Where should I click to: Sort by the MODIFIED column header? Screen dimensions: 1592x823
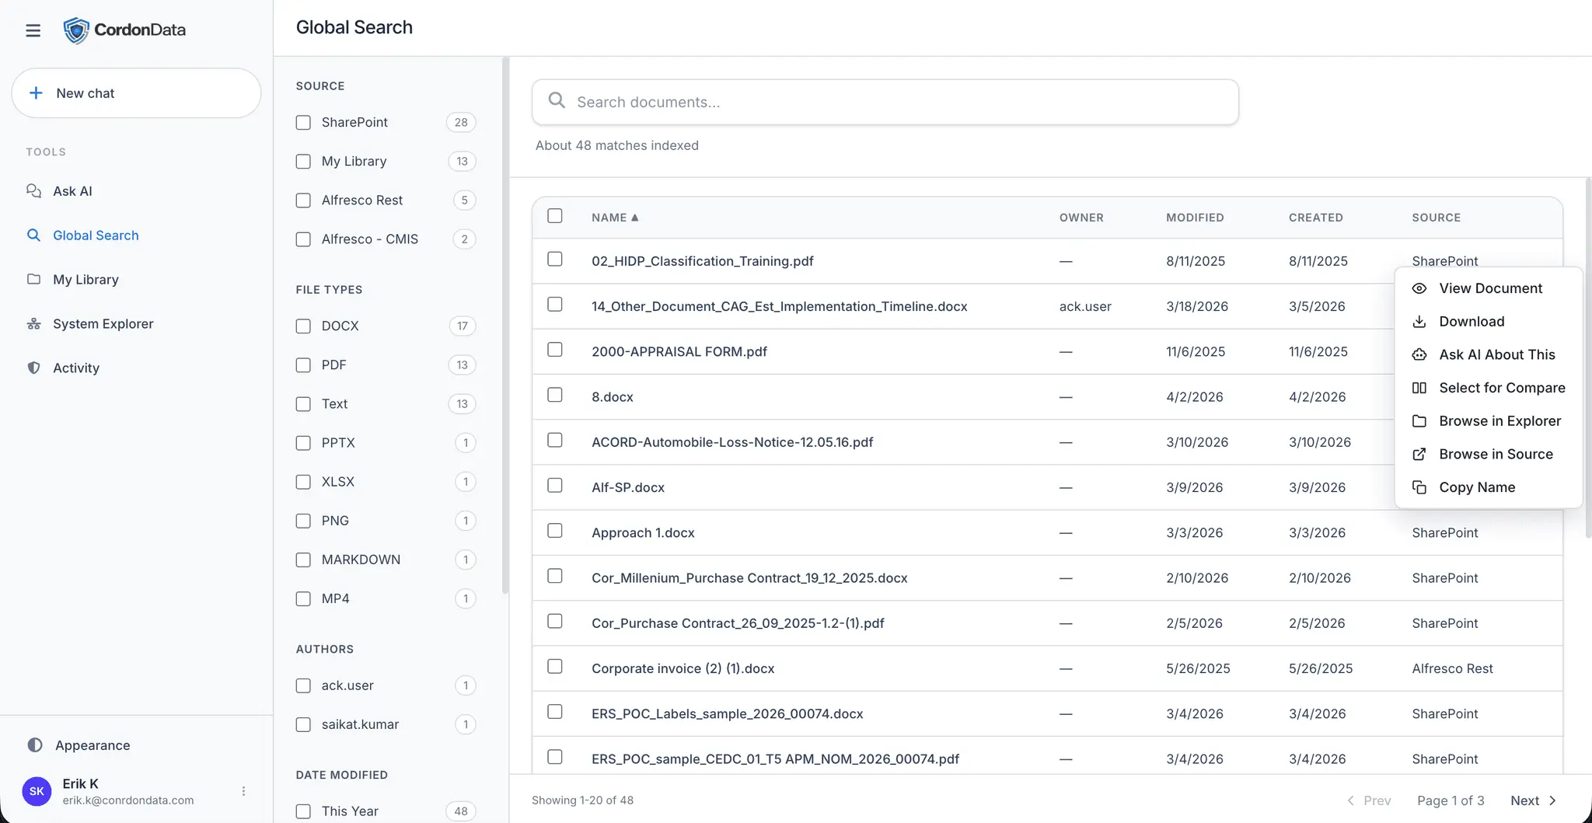(1195, 218)
